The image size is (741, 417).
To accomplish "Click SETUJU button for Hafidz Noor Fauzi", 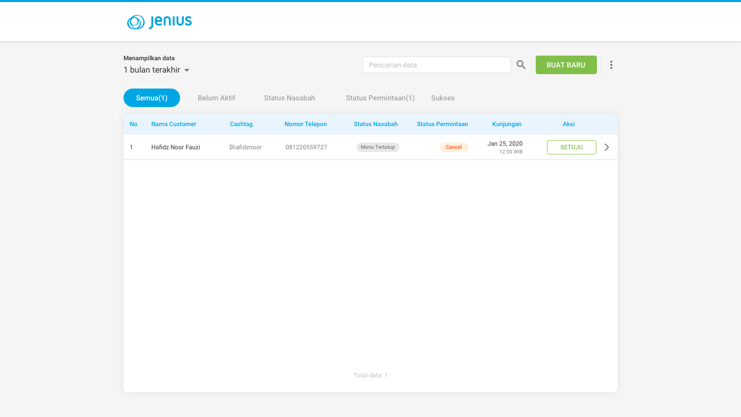I will pyautogui.click(x=572, y=147).
